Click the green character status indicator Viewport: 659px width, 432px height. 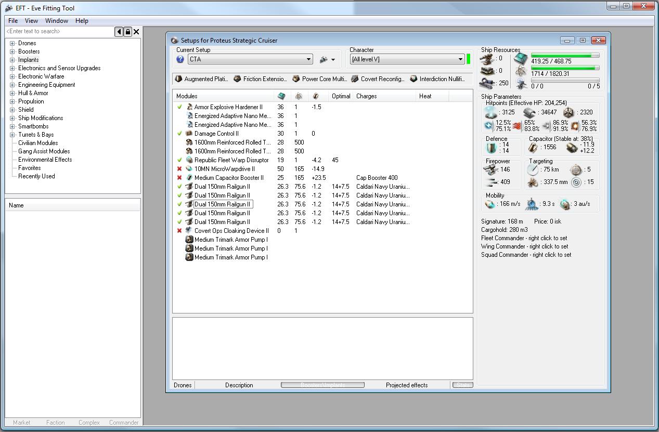pyautogui.click(x=469, y=59)
